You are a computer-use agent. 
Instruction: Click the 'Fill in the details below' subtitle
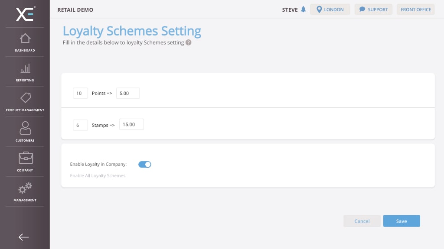pyautogui.click(x=123, y=42)
